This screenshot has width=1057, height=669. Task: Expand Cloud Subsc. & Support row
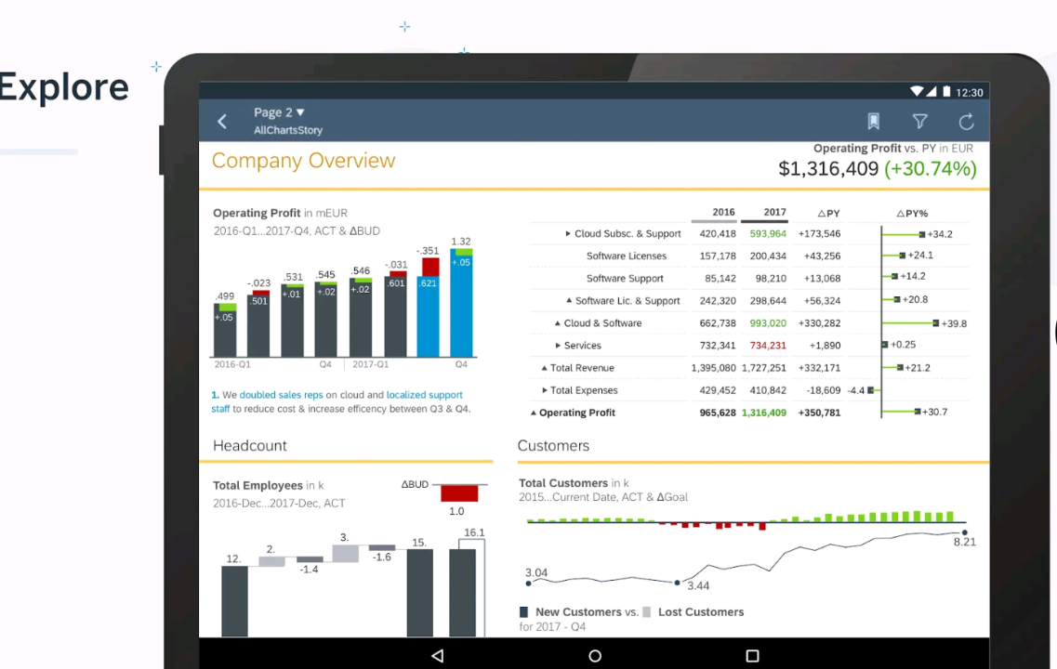click(568, 234)
